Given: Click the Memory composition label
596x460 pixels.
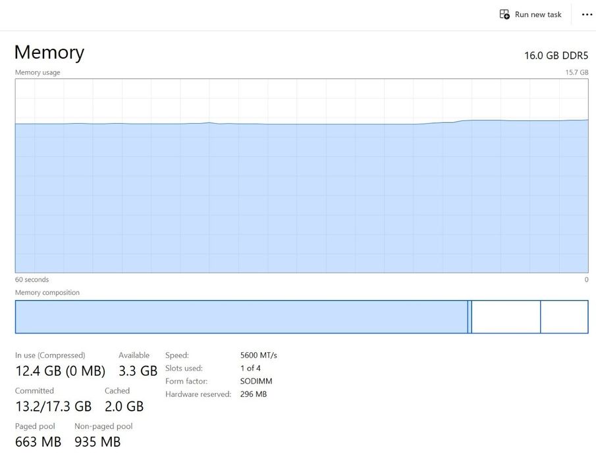Looking at the screenshot, I should point(47,292).
